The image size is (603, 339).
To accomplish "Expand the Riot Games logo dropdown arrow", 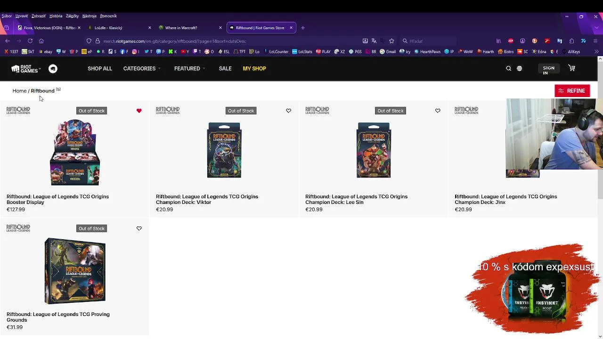I will [40, 69].
